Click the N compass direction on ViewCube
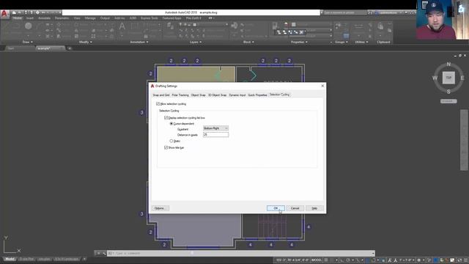This screenshot has height=264, width=469. pyautogui.click(x=448, y=64)
